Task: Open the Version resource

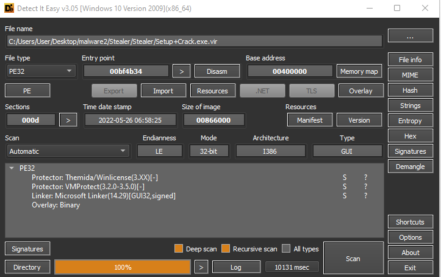Action: (x=359, y=120)
